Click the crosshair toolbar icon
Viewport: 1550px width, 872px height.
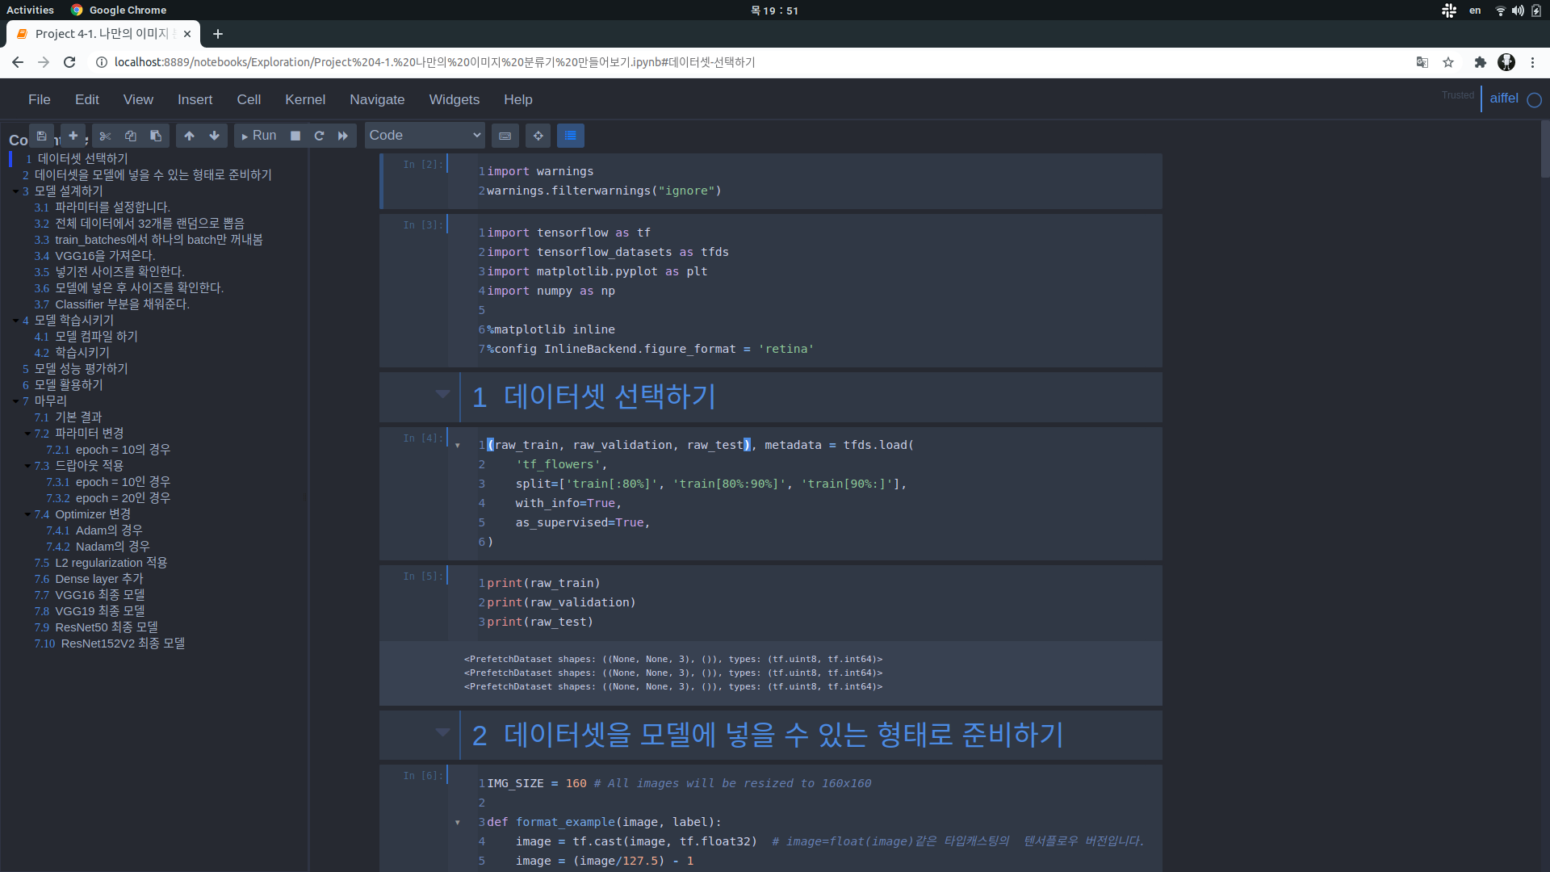538,136
